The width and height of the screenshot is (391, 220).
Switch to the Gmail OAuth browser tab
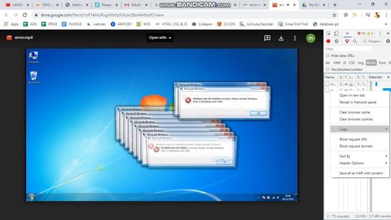[136, 5]
